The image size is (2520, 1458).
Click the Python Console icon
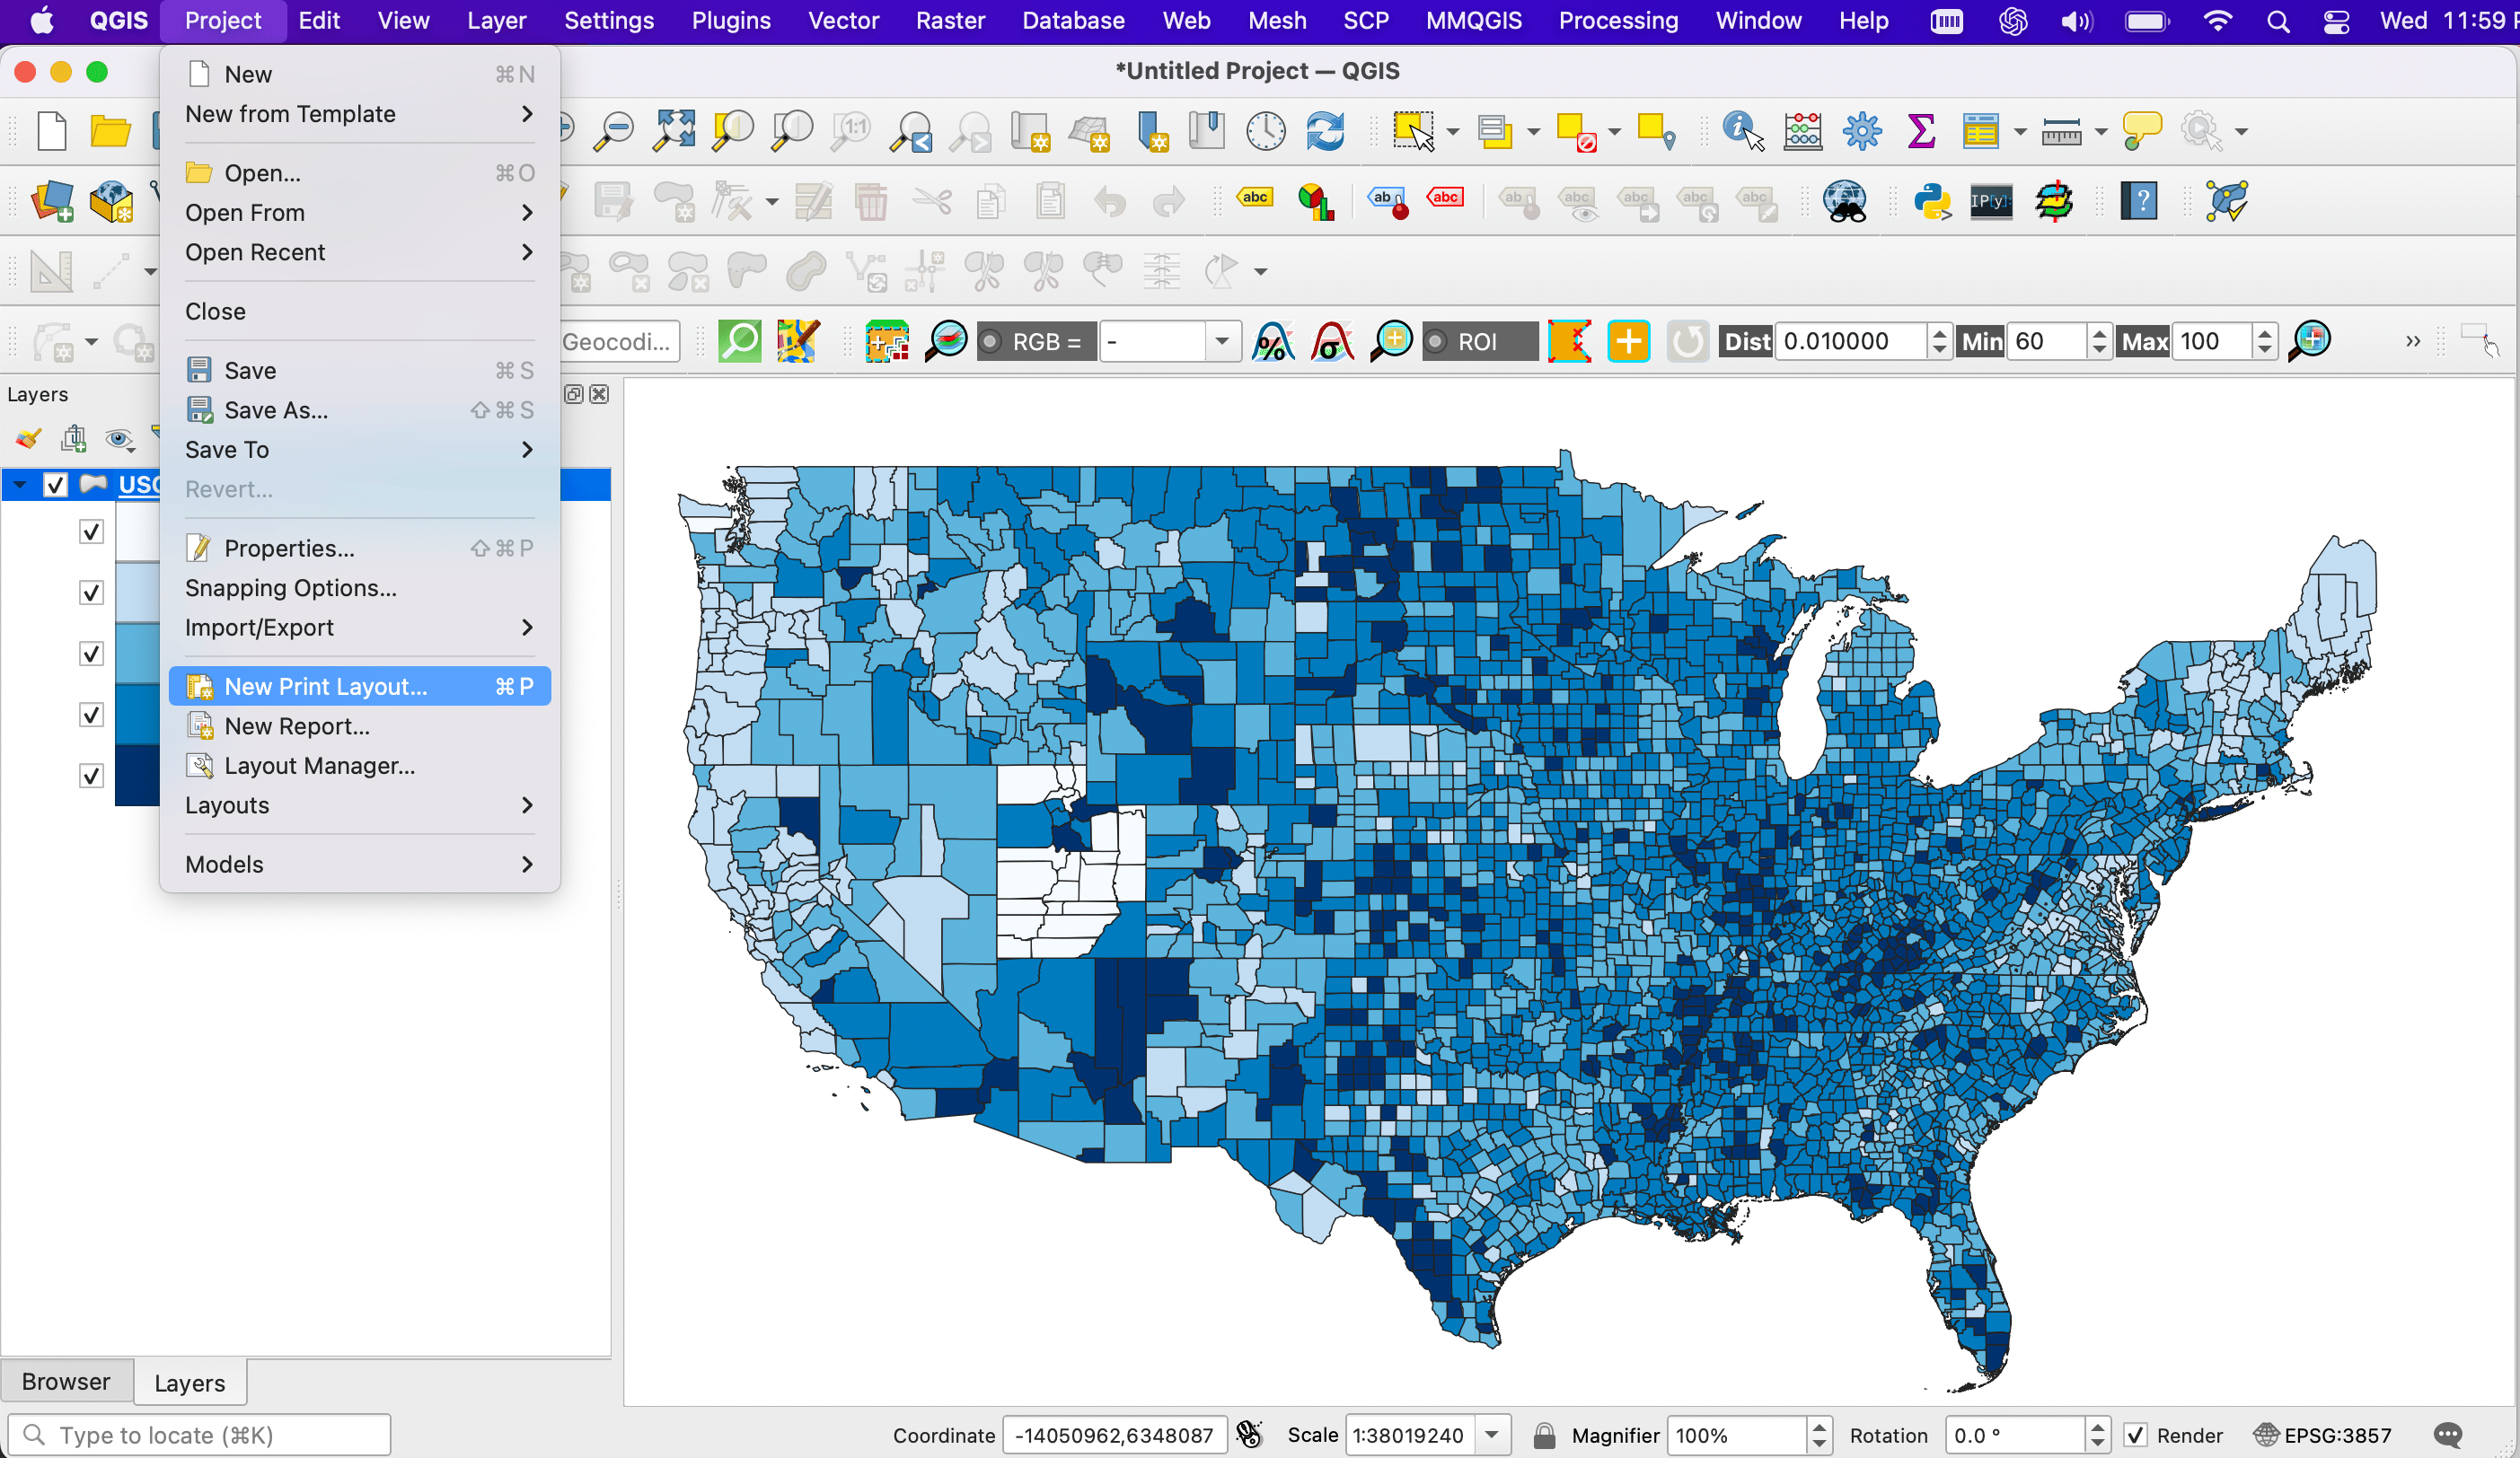tap(1931, 201)
